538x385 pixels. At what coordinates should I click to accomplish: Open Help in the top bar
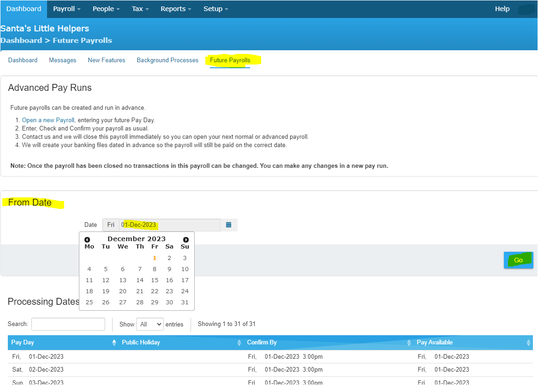502,9
